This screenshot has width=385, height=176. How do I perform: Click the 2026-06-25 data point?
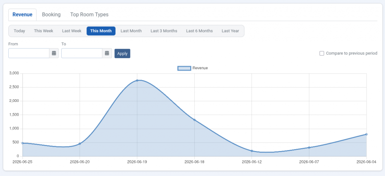click(22, 143)
